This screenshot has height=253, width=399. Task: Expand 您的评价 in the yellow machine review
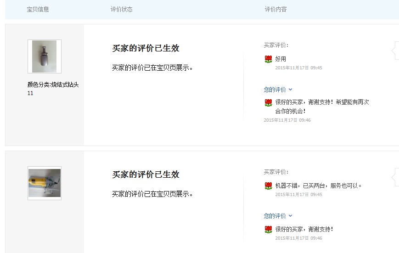(x=275, y=216)
